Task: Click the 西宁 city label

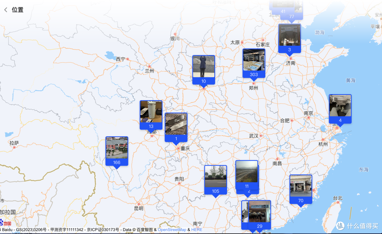Action: click(x=120, y=59)
